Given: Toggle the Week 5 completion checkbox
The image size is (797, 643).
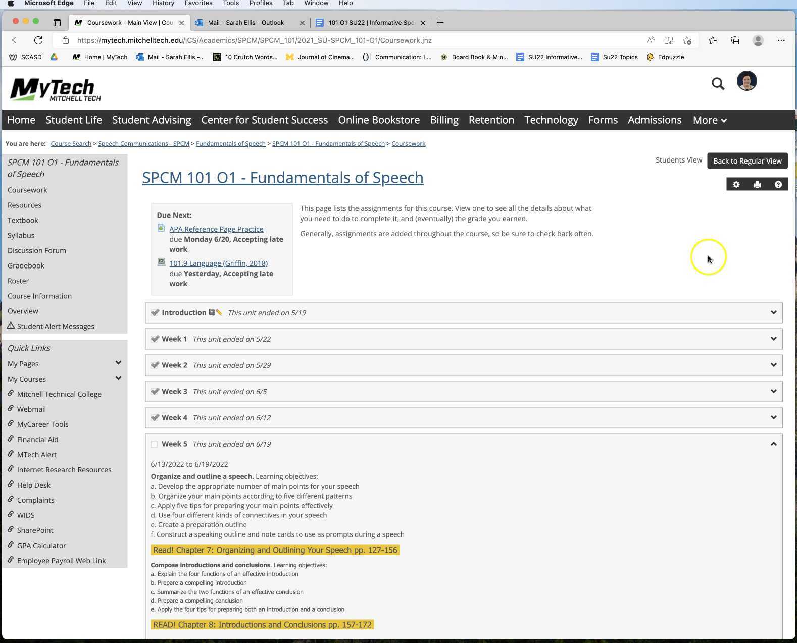Looking at the screenshot, I should [154, 444].
